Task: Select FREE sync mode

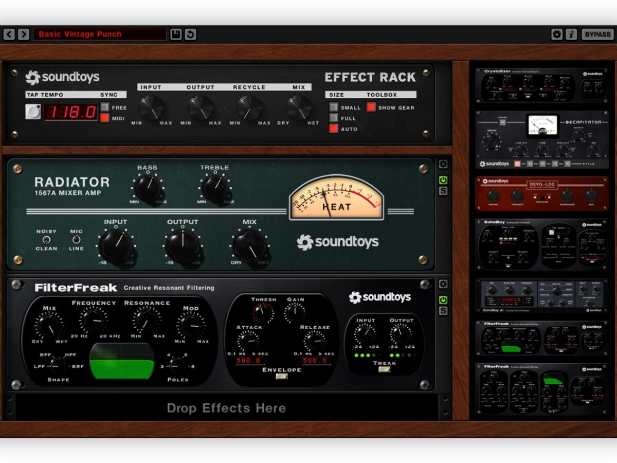Action: (x=105, y=107)
